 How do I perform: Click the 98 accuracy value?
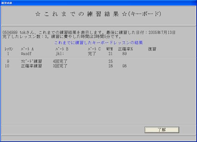(x=125, y=66)
